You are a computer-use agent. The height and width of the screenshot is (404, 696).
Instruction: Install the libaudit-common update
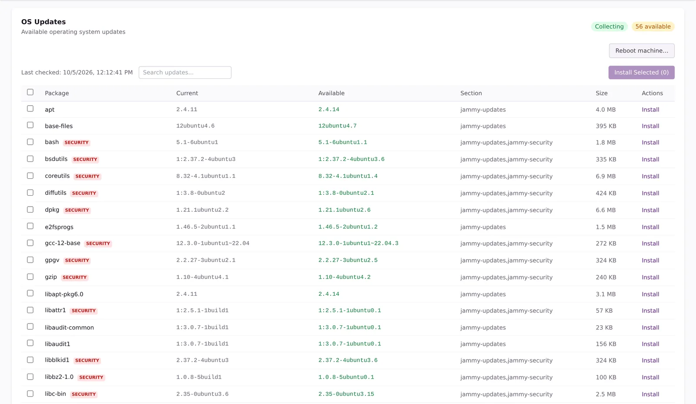(650, 328)
